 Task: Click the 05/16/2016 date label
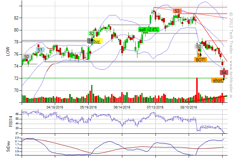pyautogui.click(x=89, y=107)
